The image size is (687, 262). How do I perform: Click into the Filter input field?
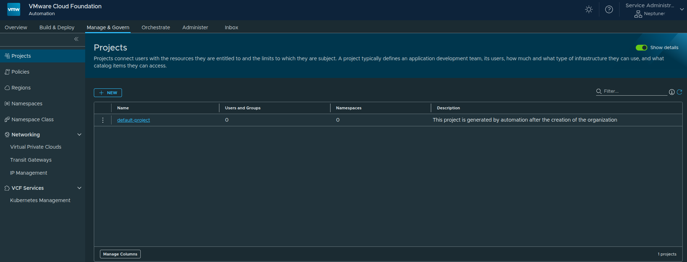tap(635, 91)
